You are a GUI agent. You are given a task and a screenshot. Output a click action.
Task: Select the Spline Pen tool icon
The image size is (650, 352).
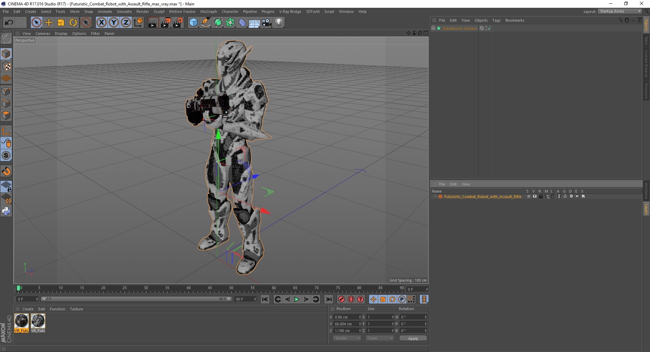coord(206,23)
